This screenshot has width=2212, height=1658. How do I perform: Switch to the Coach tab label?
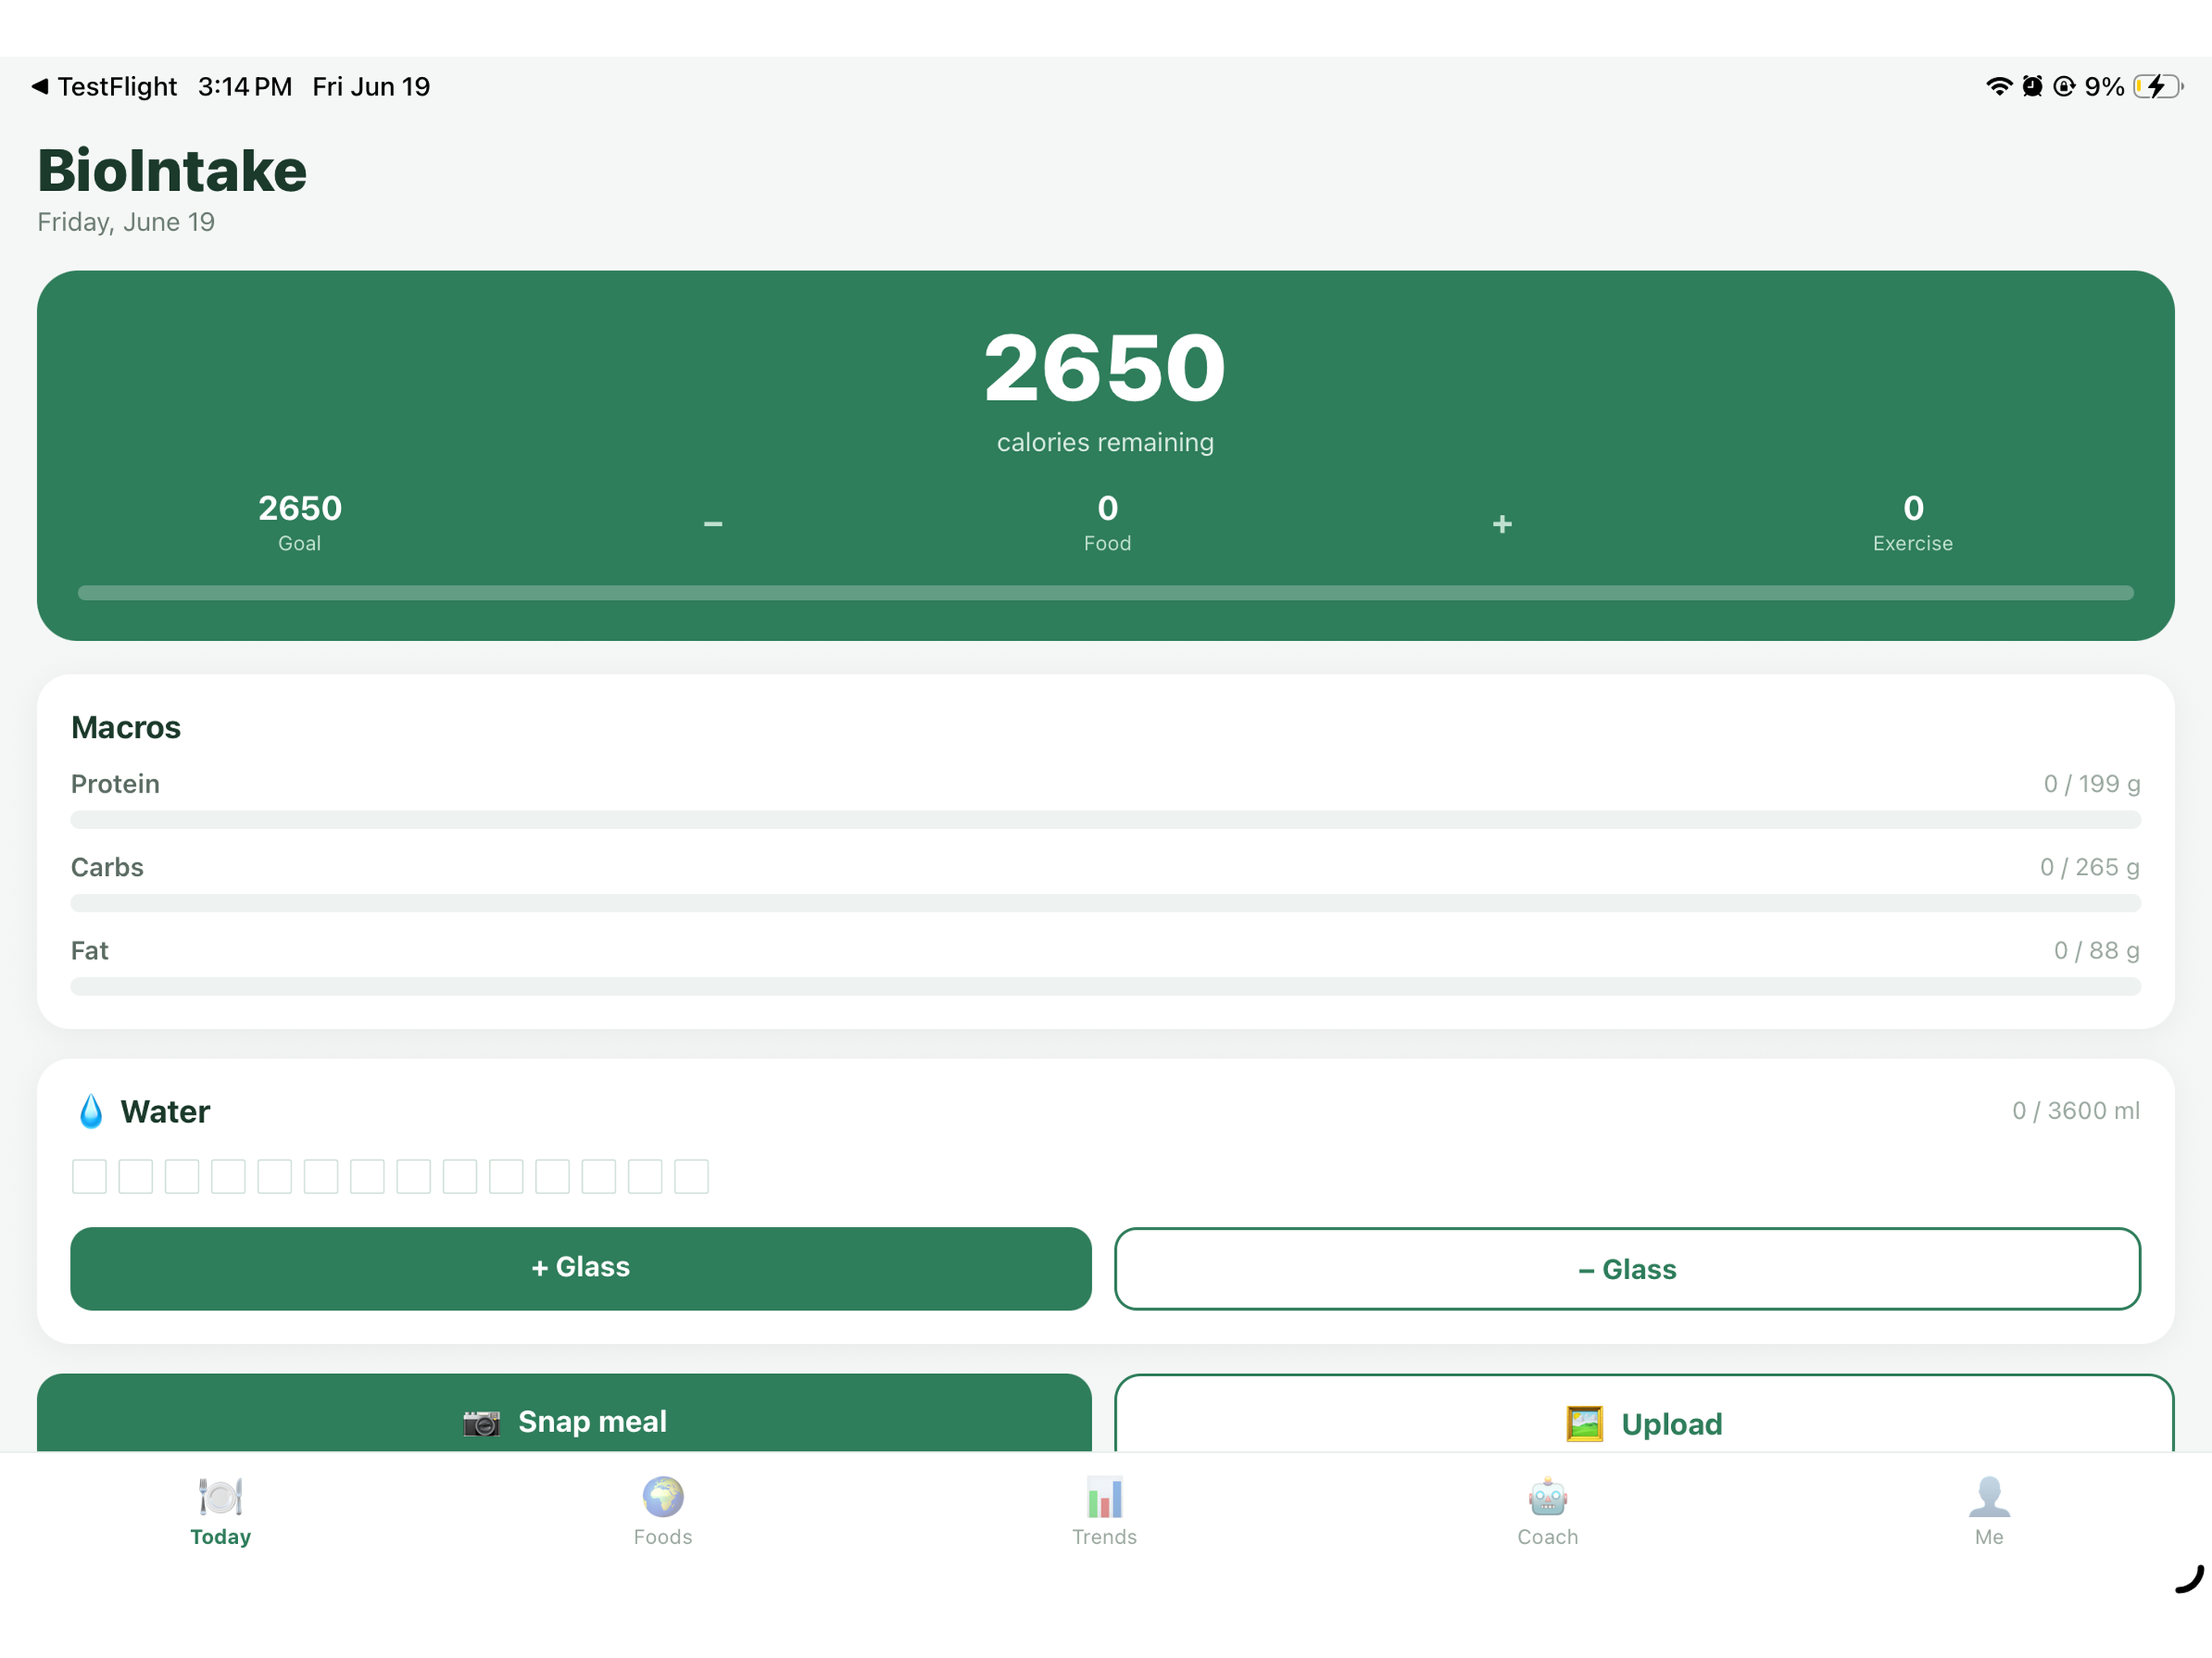click(x=1548, y=1537)
